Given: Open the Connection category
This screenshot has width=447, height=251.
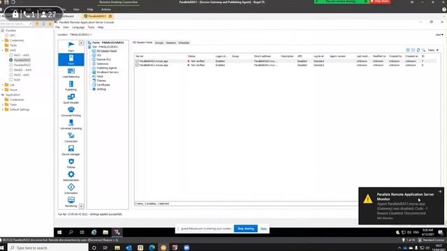Looking at the screenshot, I should (71, 137).
